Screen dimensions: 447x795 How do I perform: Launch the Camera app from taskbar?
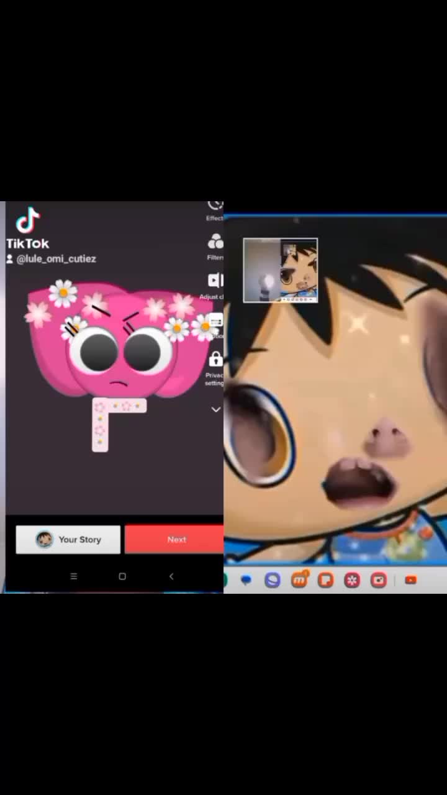[379, 580]
